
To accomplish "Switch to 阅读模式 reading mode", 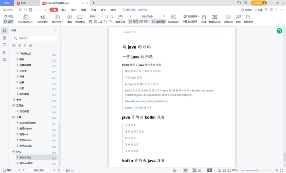I will (80, 19).
